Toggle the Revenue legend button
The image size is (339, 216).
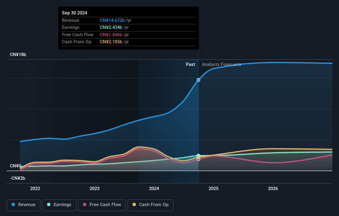[24, 205]
